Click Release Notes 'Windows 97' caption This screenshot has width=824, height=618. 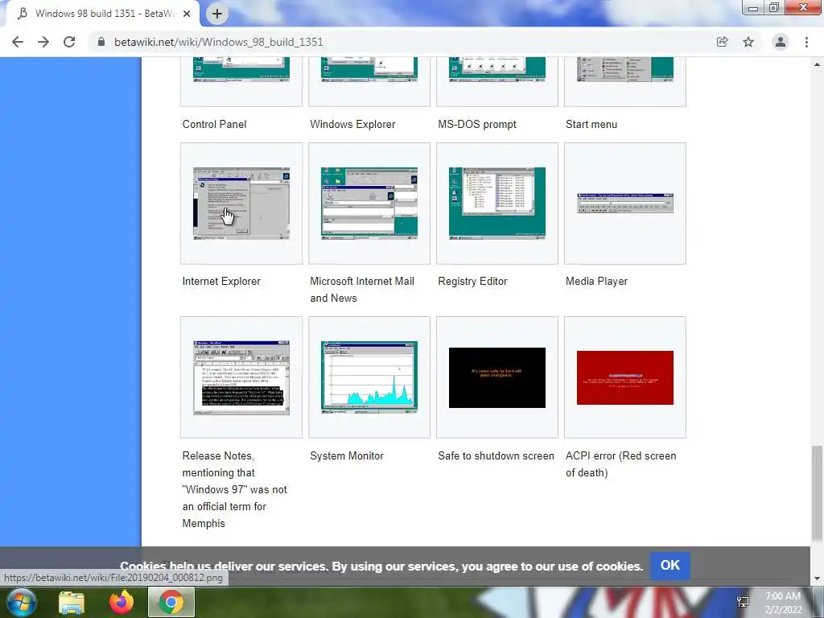(x=234, y=489)
